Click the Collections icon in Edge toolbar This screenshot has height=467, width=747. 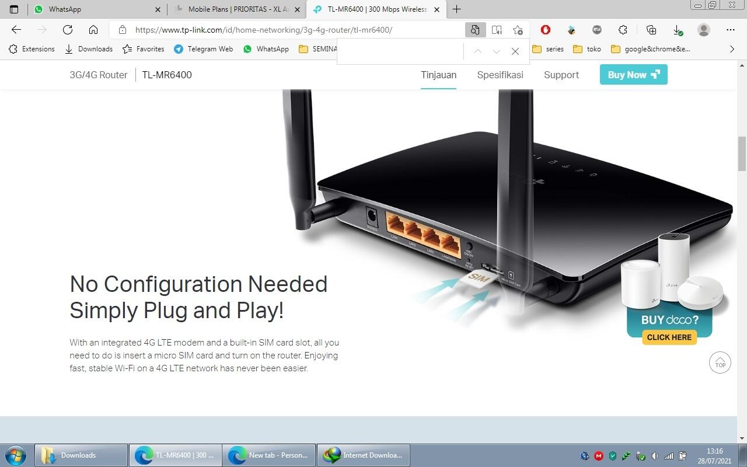click(x=652, y=30)
